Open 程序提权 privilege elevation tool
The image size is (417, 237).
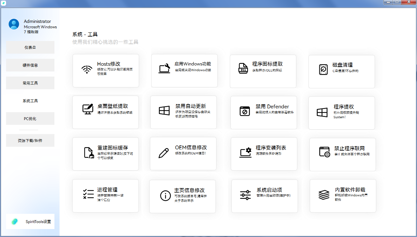point(342,112)
